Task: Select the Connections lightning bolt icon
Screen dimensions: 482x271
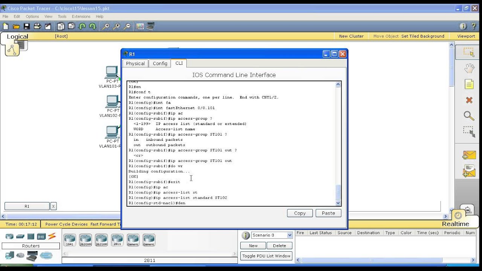Action: point(52,236)
